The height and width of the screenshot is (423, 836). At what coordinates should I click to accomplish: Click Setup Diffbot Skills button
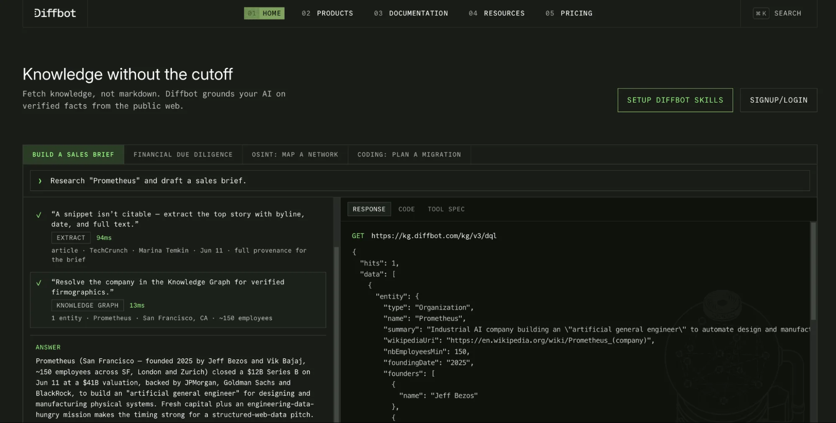(x=675, y=100)
